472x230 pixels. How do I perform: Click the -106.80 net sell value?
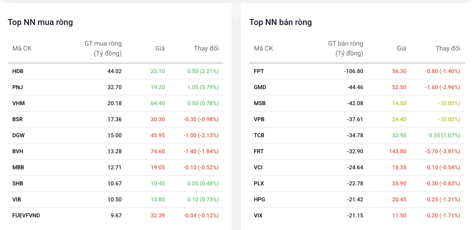coord(354,71)
